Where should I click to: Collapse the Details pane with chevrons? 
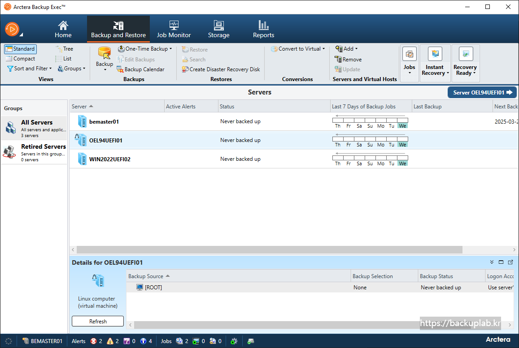[x=492, y=262]
